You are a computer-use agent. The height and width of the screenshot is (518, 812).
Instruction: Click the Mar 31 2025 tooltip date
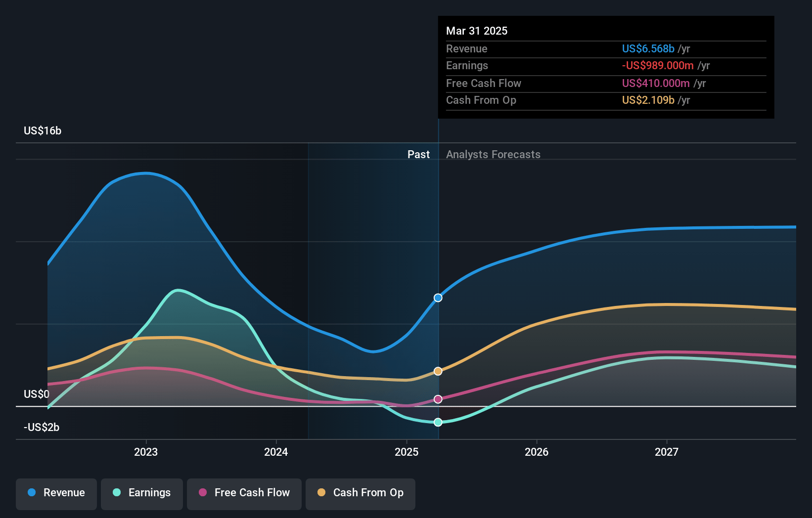(477, 31)
